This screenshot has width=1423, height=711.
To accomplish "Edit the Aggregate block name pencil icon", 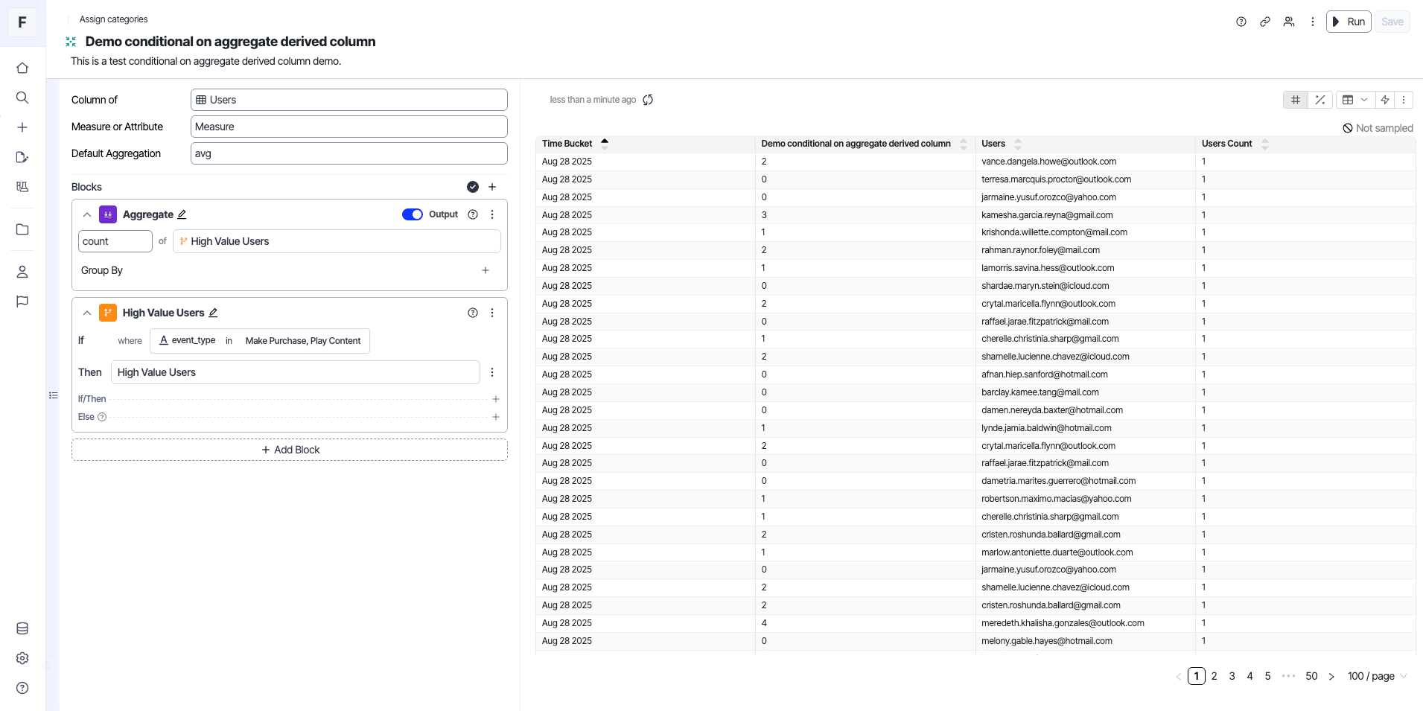I will coord(182,214).
